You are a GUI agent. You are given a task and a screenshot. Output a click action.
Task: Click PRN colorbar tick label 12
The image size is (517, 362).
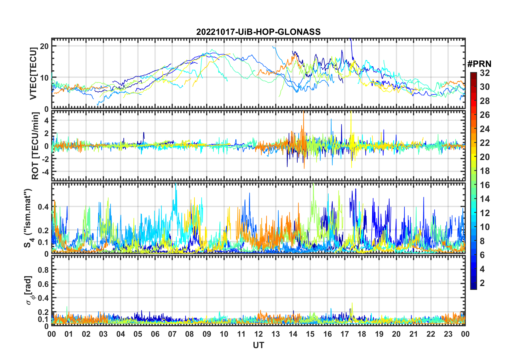tap(485, 213)
